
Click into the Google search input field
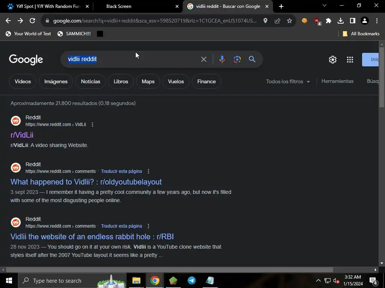(x=133, y=59)
